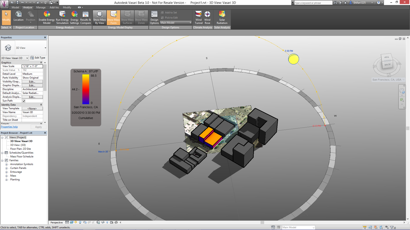Click the sun settings icon in view control bar
The height and width of the screenshot is (230, 410).
click(x=76, y=222)
